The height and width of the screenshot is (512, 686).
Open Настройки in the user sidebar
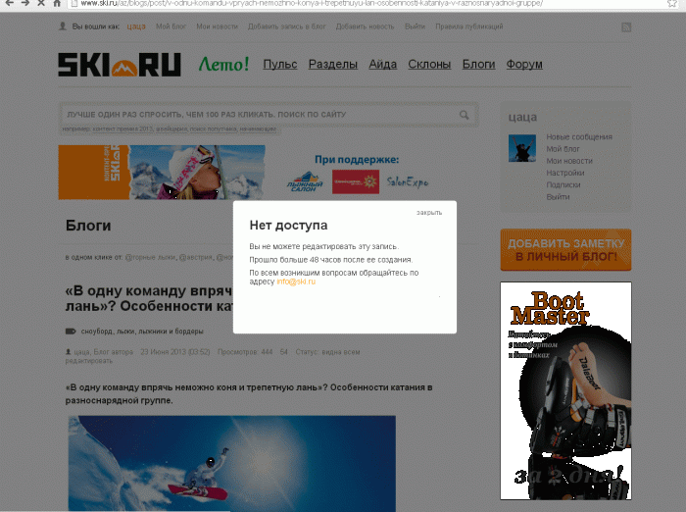pos(564,173)
